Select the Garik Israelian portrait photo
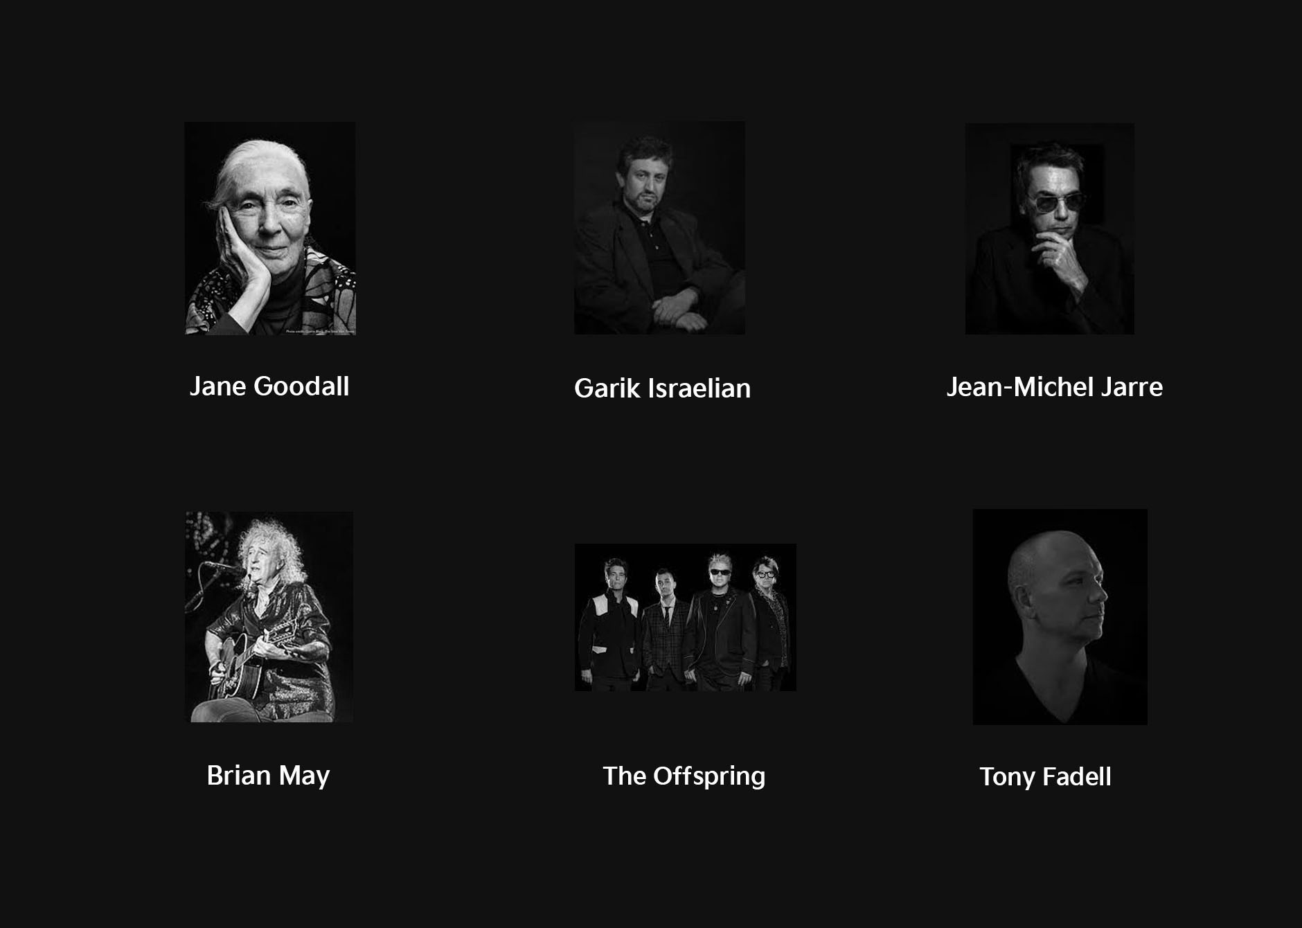This screenshot has width=1302, height=928. click(x=659, y=228)
